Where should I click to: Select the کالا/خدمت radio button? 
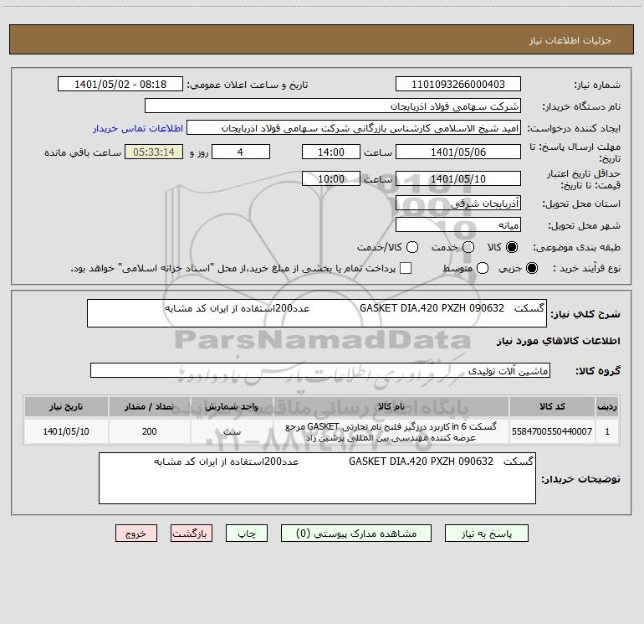point(412,247)
